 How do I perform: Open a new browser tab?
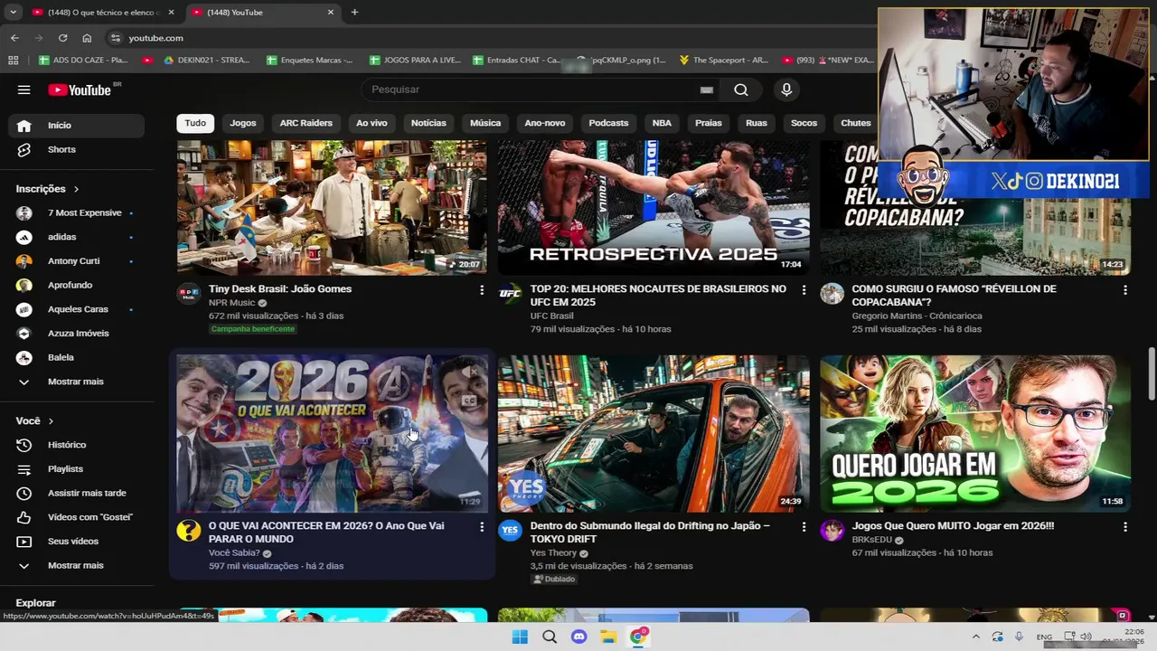pos(354,13)
